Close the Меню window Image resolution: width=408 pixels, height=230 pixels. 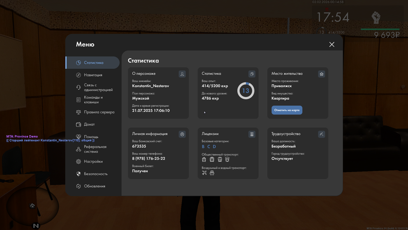332,44
